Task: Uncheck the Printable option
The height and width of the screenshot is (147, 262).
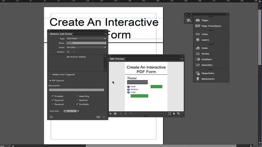Action: (x=53, y=96)
